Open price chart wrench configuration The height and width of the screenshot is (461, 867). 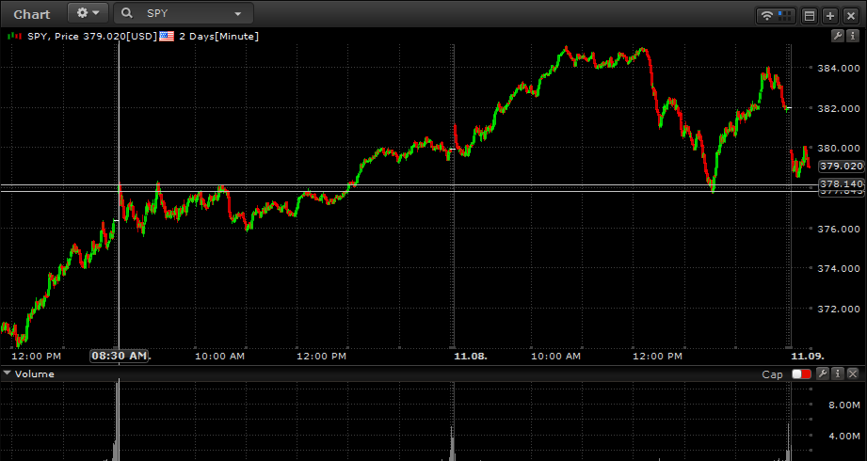pyautogui.click(x=838, y=36)
